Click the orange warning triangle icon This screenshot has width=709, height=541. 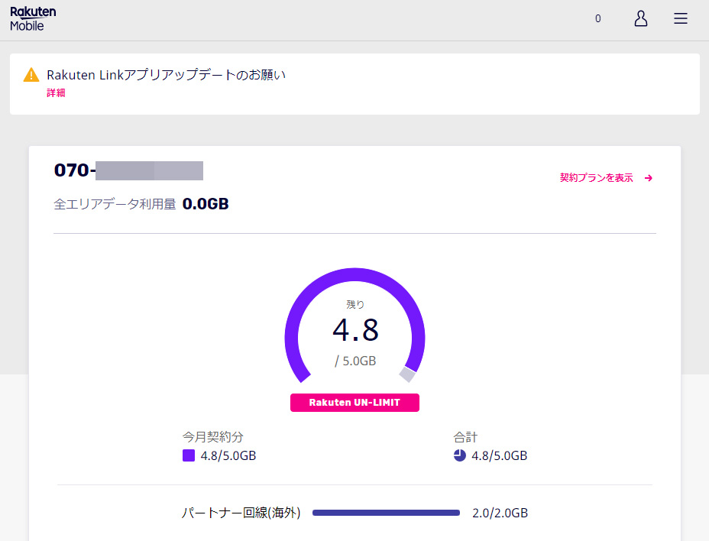(31, 75)
